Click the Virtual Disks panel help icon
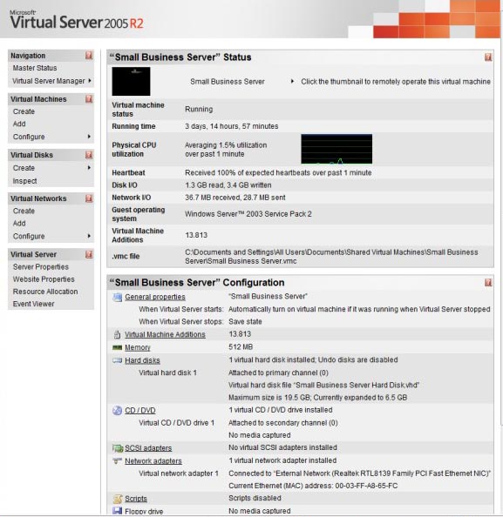The height and width of the screenshot is (517, 503). (89, 155)
